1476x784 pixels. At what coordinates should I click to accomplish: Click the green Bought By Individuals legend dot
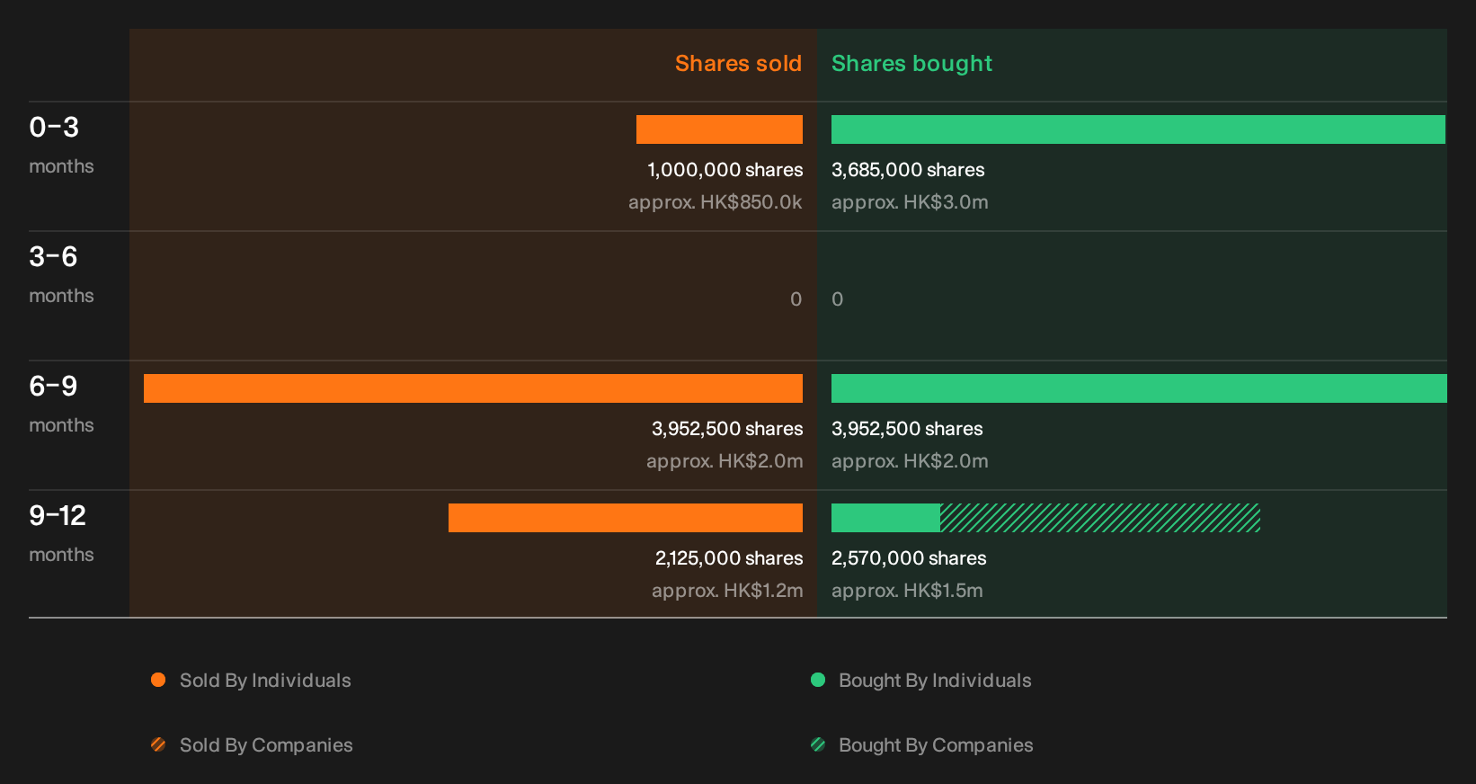[818, 680]
